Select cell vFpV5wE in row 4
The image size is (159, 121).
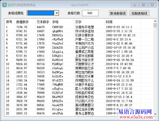point(58,39)
